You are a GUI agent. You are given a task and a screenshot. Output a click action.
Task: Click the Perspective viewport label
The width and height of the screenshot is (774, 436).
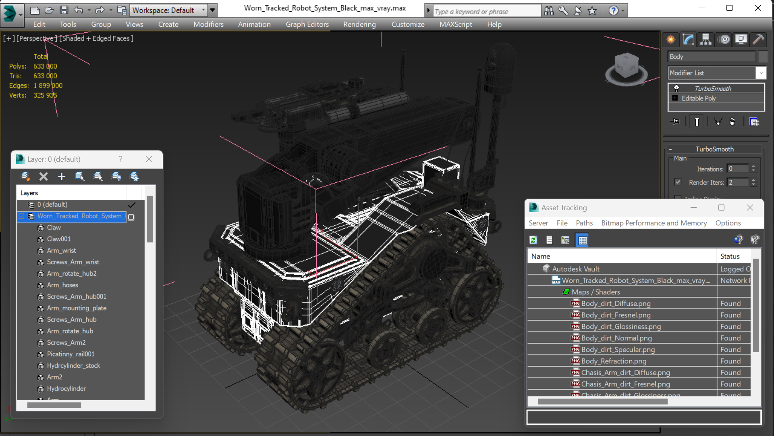[x=37, y=38]
